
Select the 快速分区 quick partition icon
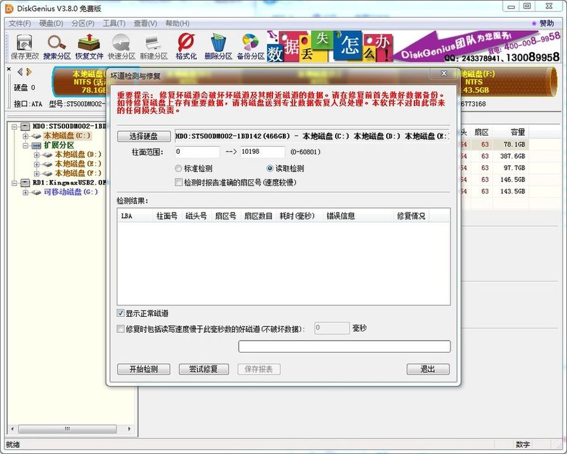click(121, 46)
